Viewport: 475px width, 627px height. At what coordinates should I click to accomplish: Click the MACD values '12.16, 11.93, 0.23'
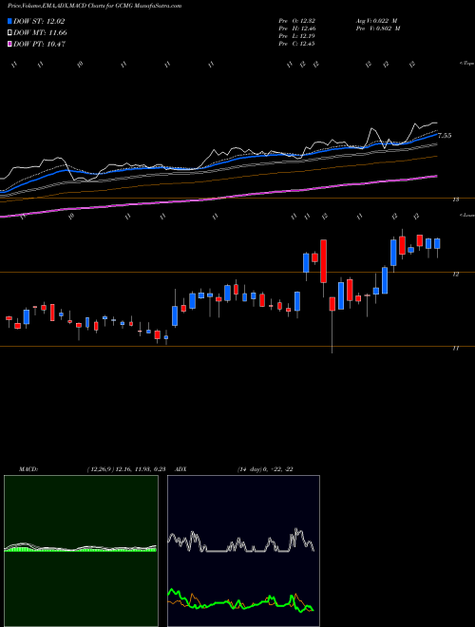pos(141,469)
